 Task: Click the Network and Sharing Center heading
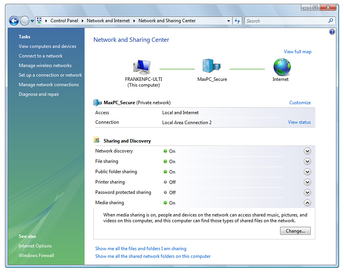[131, 40]
